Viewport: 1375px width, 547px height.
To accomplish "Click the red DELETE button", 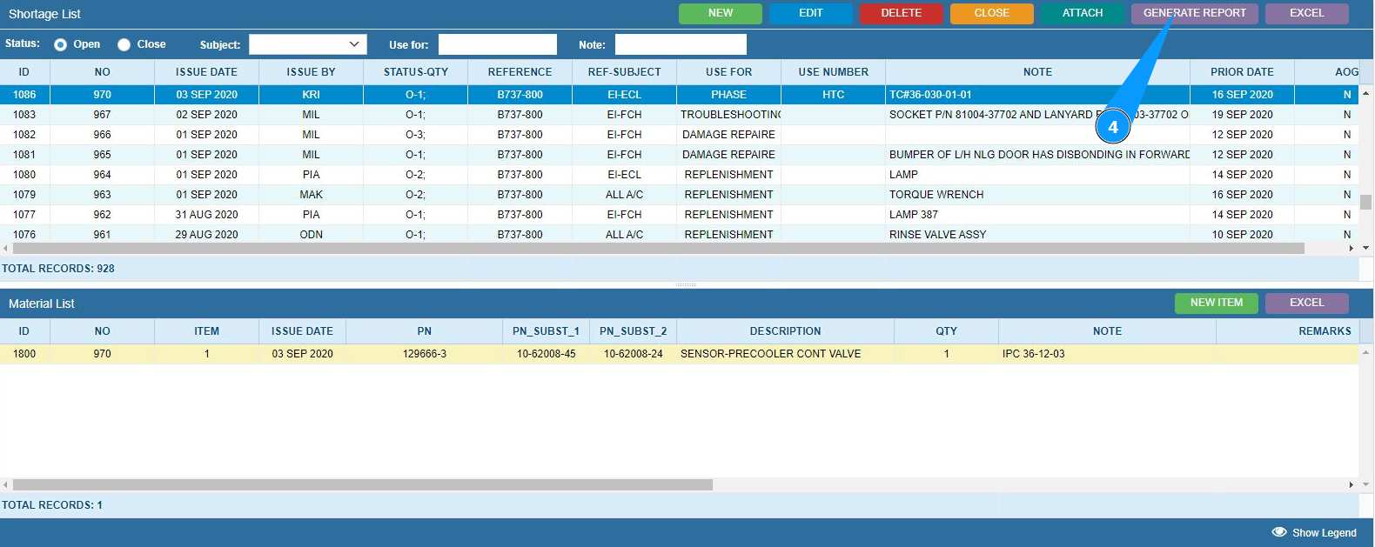I will [x=902, y=13].
